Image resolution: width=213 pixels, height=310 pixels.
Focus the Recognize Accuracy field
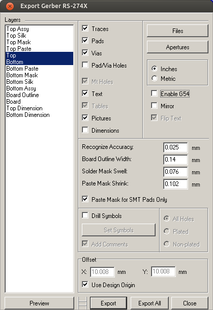(x=175, y=147)
